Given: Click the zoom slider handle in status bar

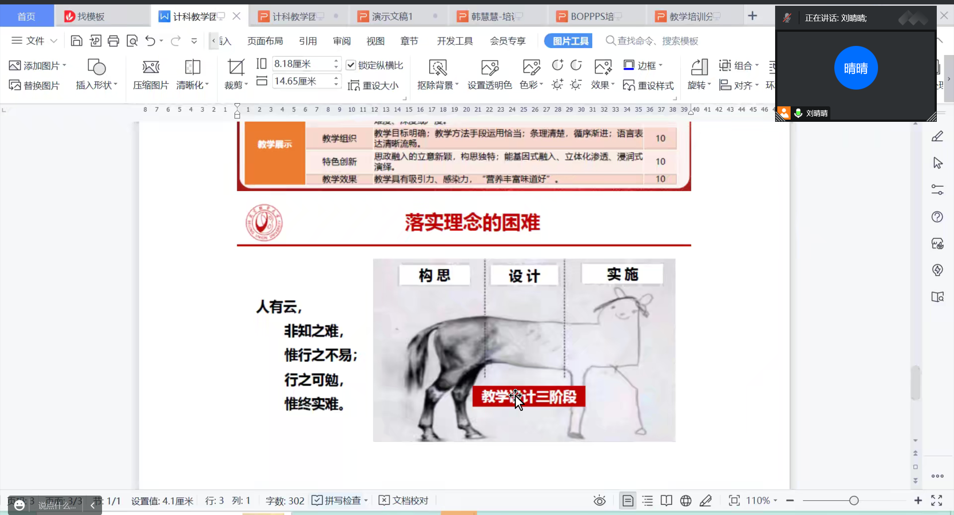Looking at the screenshot, I should (854, 500).
